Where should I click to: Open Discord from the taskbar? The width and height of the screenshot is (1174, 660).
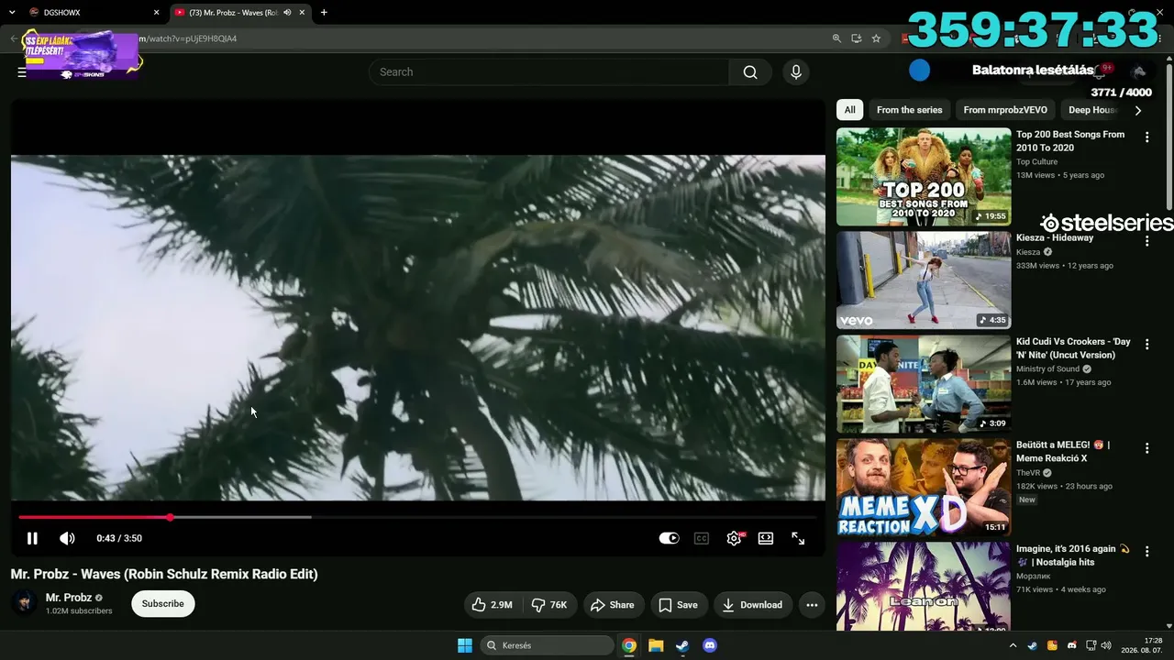(x=709, y=645)
